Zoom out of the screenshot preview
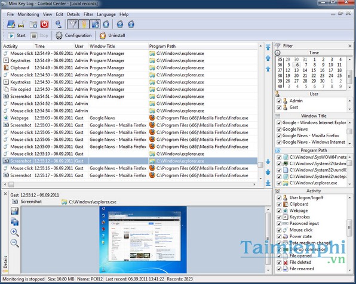356x284 pixels. click(15, 243)
